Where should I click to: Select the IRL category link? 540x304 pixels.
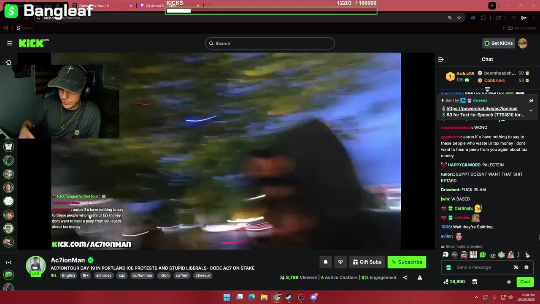54,276
